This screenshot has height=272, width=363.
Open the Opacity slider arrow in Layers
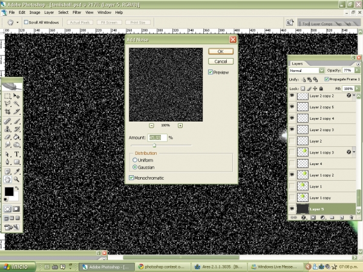(x=357, y=70)
